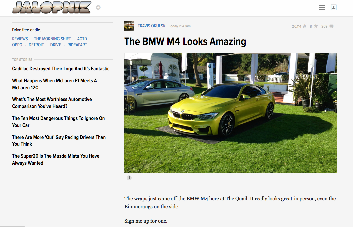Read Cadillac Destroyed Their Logo story
Viewport: 353px width, 227px height.
(61, 69)
